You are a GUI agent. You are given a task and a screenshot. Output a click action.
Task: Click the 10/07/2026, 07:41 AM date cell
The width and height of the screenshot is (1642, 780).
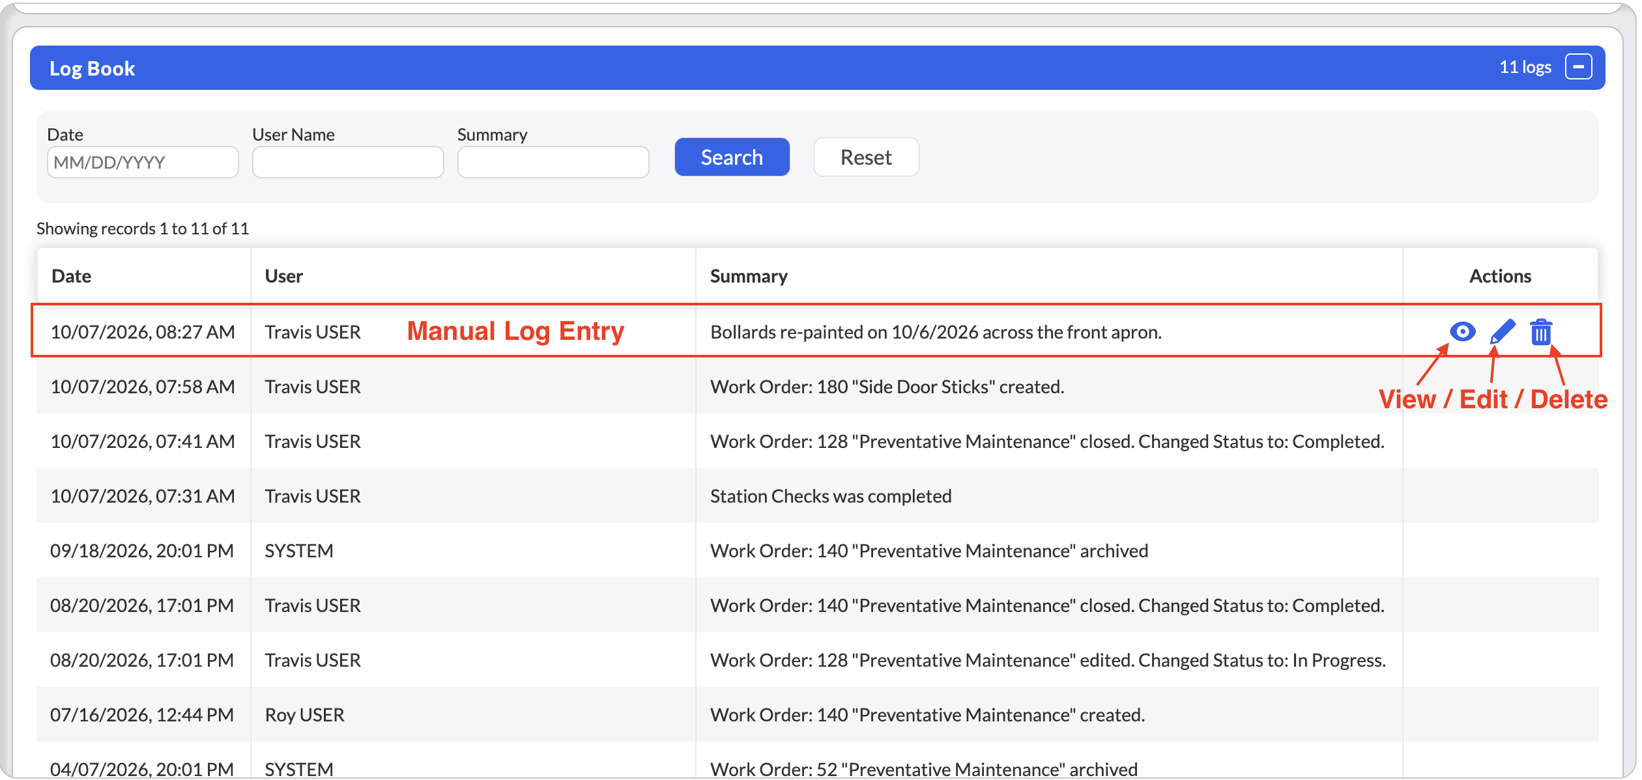(x=143, y=441)
